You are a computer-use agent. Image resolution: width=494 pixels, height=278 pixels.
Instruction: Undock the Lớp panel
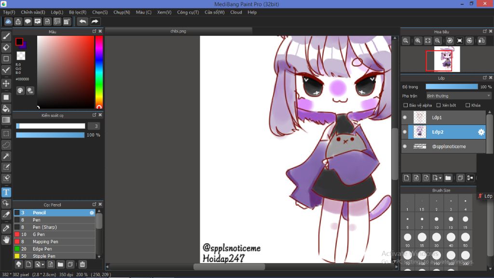484,78
